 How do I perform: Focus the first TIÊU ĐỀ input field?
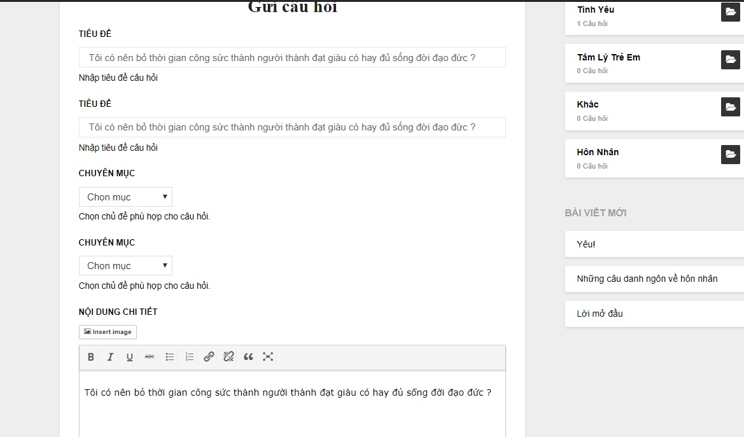click(292, 57)
